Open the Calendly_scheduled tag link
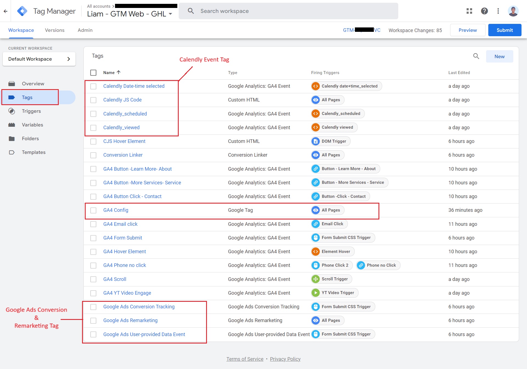The height and width of the screenshot is (369, 527). point(125,114)
